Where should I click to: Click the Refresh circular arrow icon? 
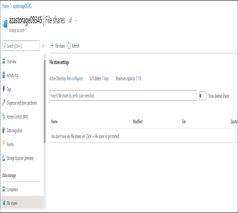[x=69, y=45]
